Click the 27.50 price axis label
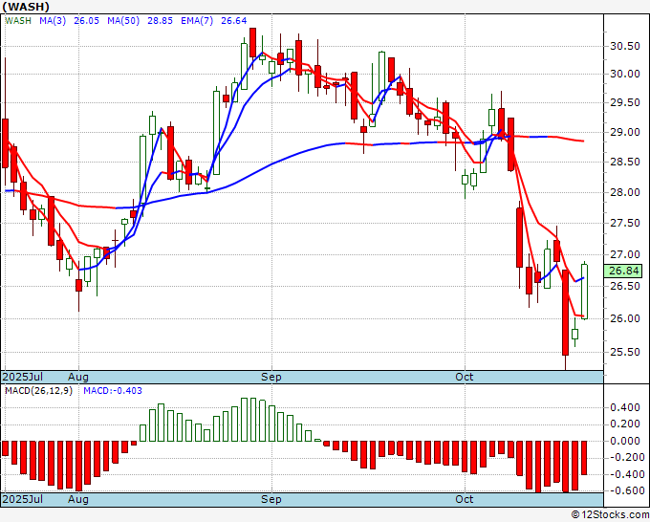 click(x=625, y=223)
